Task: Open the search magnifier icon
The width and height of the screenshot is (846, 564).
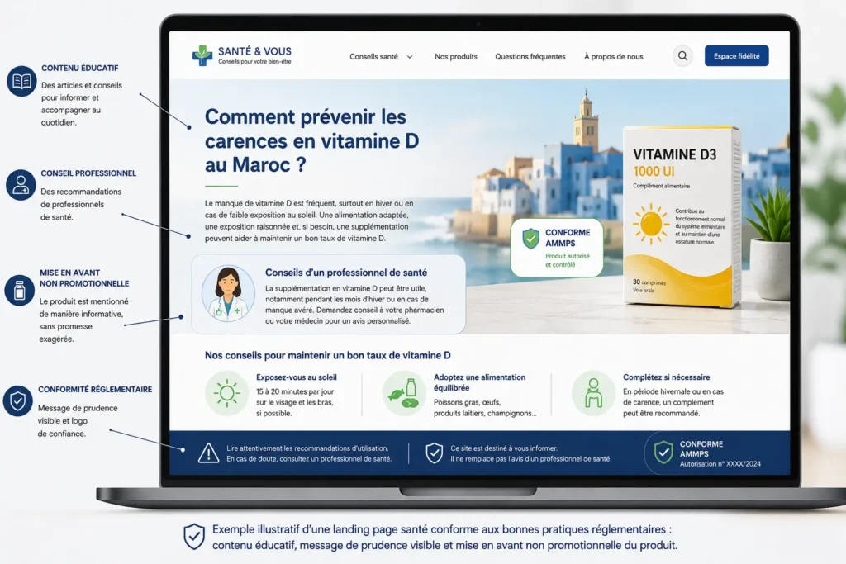Action: (x=682, y=56)
